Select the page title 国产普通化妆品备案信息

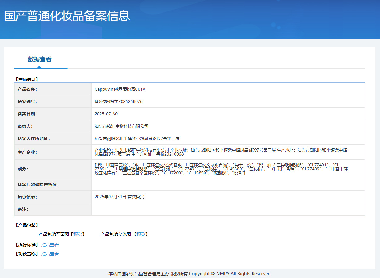pos(67,16)
